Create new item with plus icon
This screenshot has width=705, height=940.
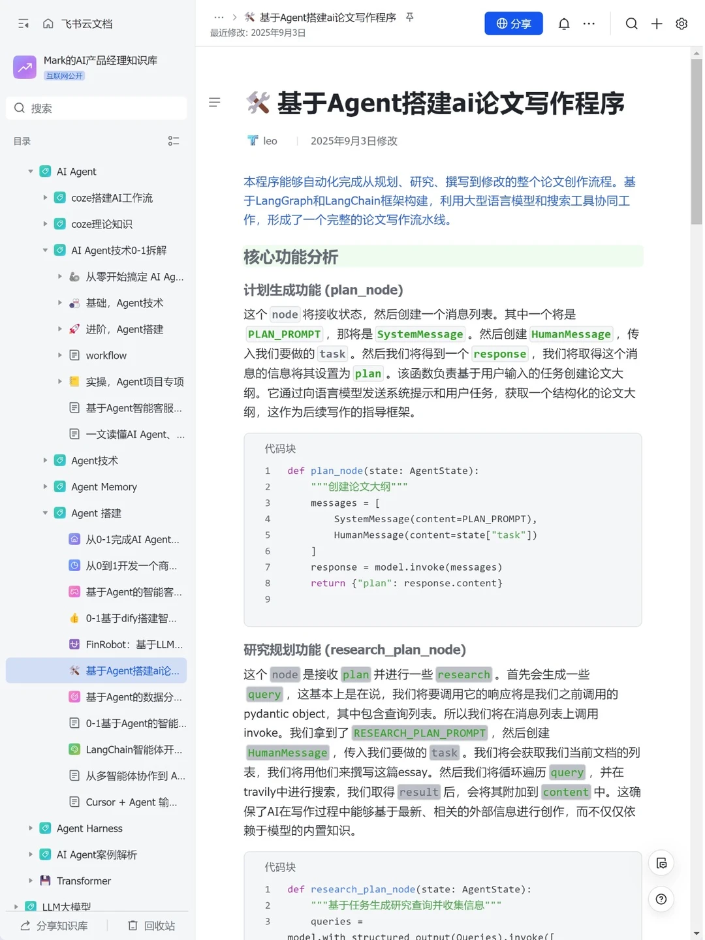coord(657,23)
